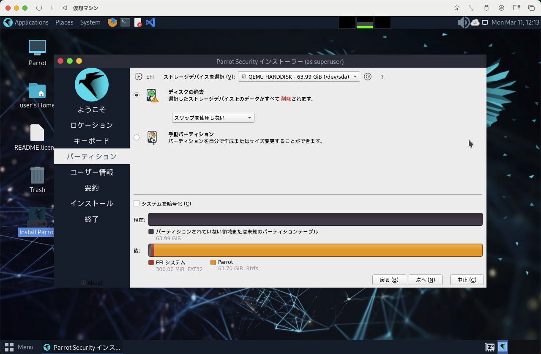Launch Visual Studio Code from panel

150,22
